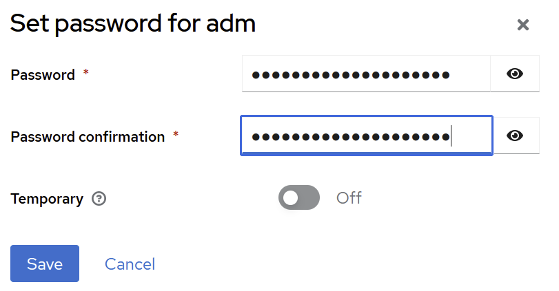Click the last masked dot in Password
Screen dimensions: 559x291
tap(445, 75)
